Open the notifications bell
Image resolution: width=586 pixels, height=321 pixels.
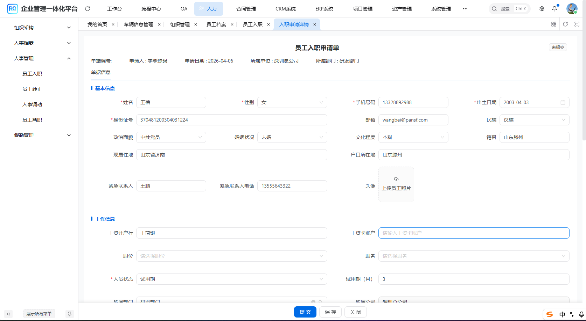point(554,9)
